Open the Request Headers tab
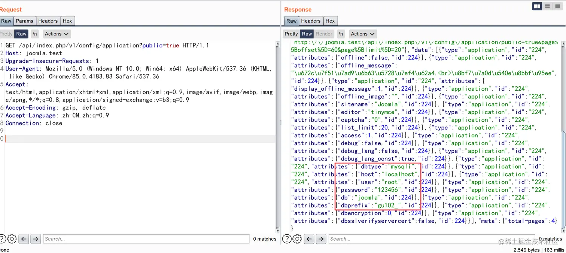 click(x=48, y=21)
